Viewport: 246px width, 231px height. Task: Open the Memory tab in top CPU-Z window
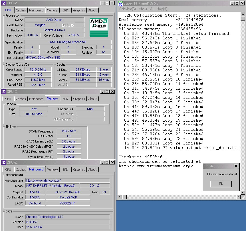pyautogui.click(x=52, y=10)
